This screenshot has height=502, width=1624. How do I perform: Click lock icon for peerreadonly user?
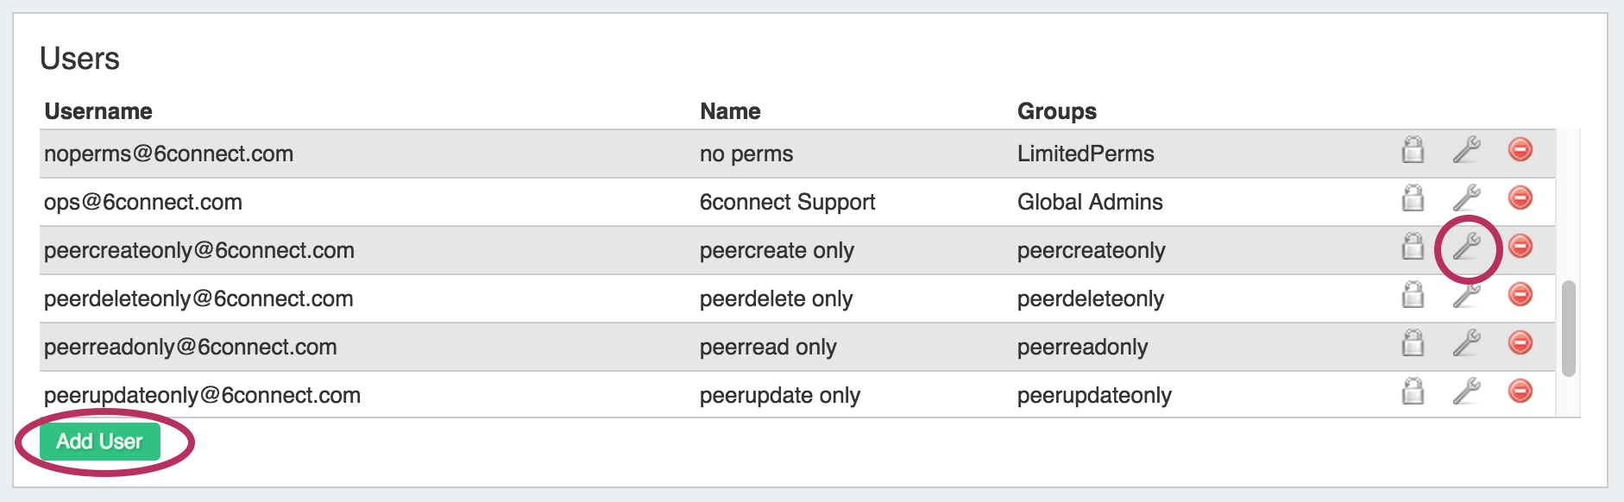point(1413,343)
